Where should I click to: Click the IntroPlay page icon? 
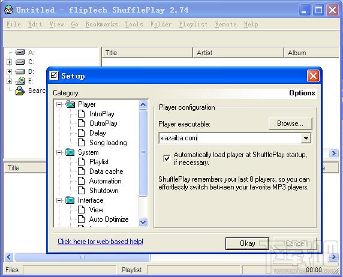(x=82, y=114)
